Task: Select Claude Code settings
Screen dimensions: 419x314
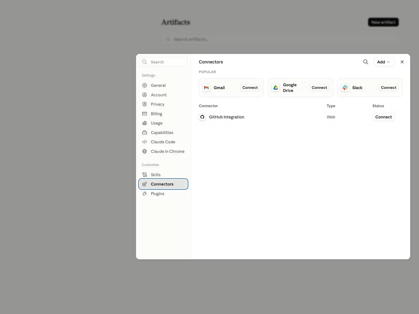Action: 163,142
